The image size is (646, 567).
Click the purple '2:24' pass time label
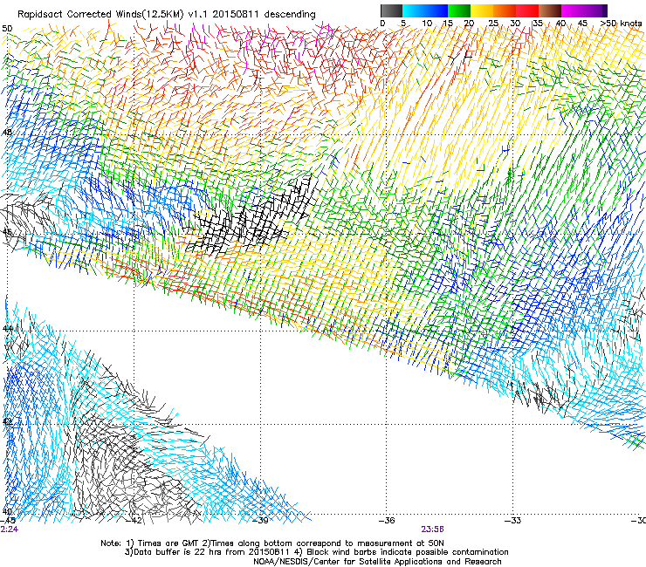point(10,529)
